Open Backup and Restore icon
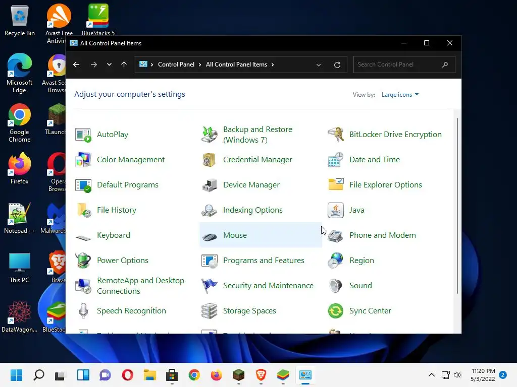 click(x=210, y=135)
